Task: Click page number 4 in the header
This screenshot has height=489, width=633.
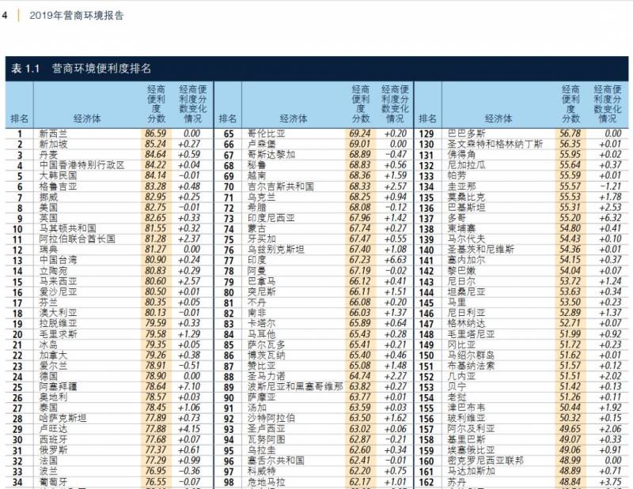Action: click(x=5, y=15)
